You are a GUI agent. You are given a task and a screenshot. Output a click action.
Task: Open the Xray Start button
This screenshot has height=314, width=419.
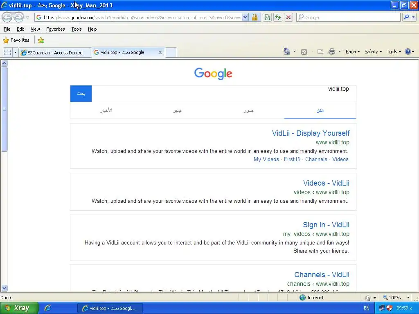coord(19,308)
